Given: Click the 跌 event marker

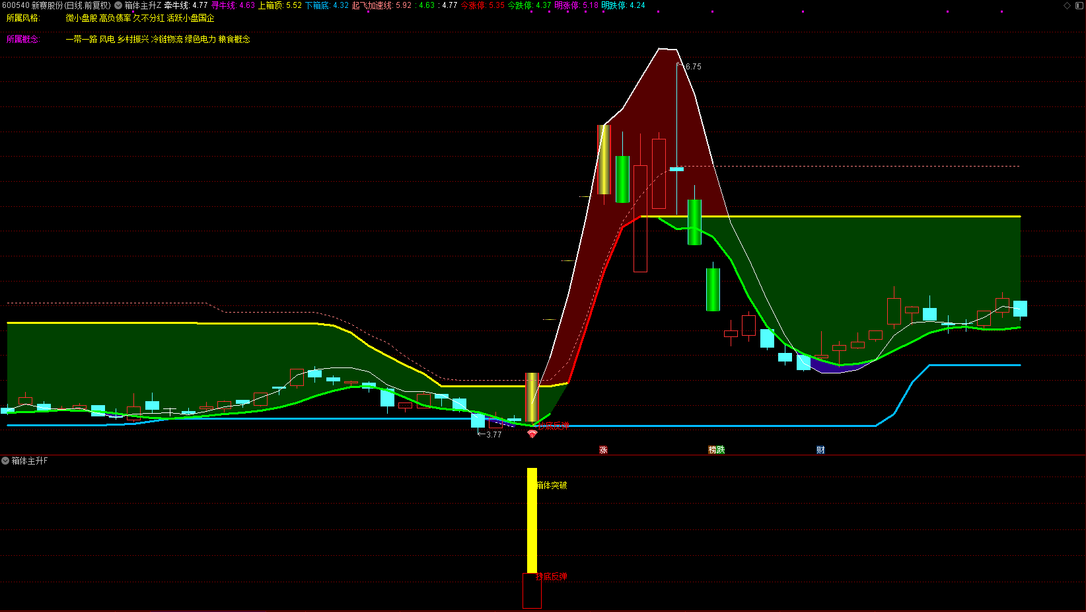Looking at the screenshot, I should (721, 449).
